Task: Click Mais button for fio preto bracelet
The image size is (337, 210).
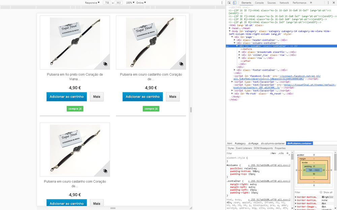Action: [97, 97]
